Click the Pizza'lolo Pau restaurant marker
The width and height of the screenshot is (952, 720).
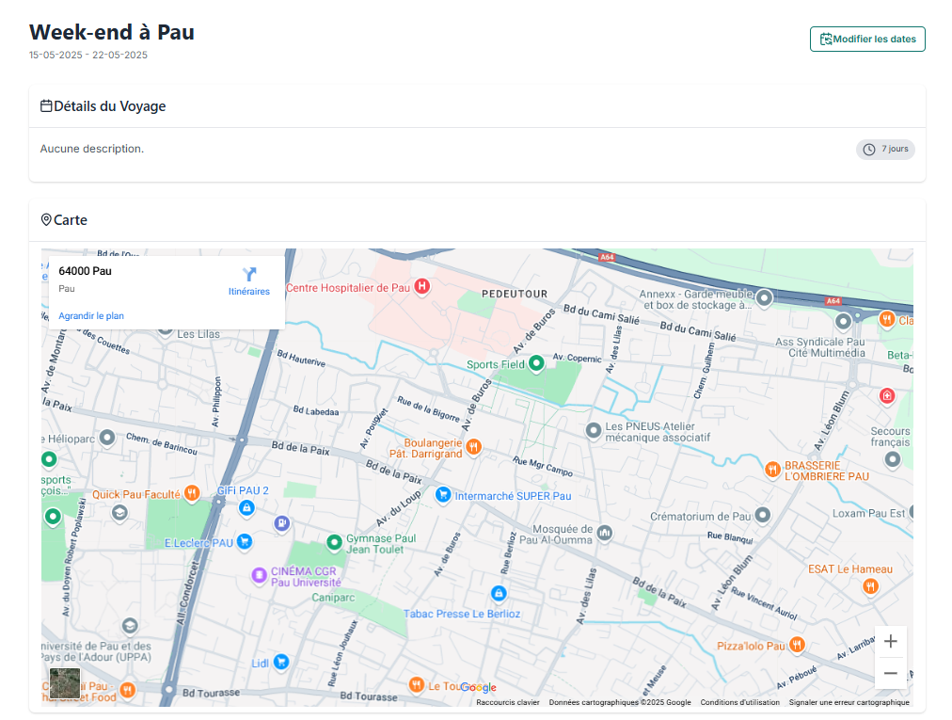coord(796,645)
